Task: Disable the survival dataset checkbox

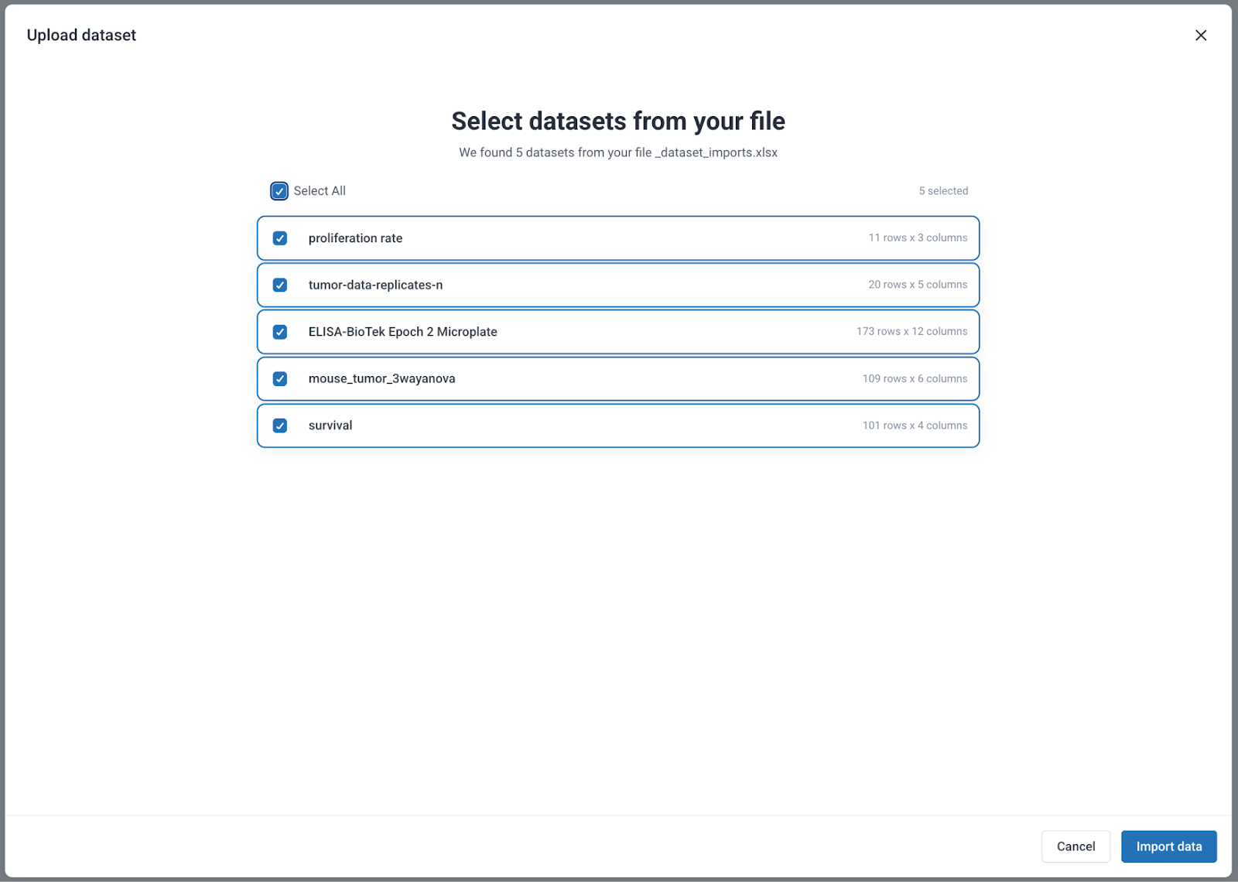Action: point(280,426)
